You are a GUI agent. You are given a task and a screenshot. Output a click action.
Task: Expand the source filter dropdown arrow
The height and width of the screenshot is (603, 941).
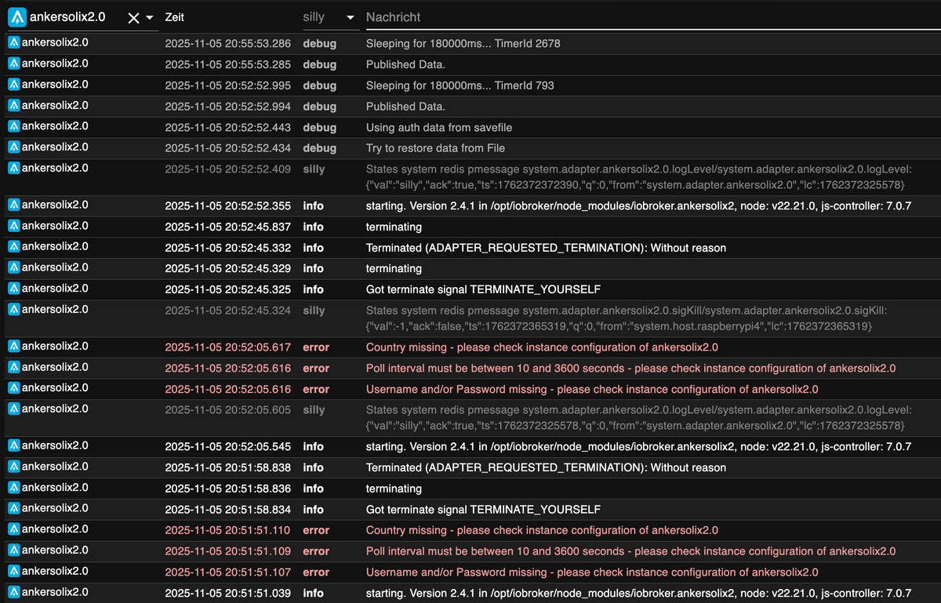click(150, 18)
